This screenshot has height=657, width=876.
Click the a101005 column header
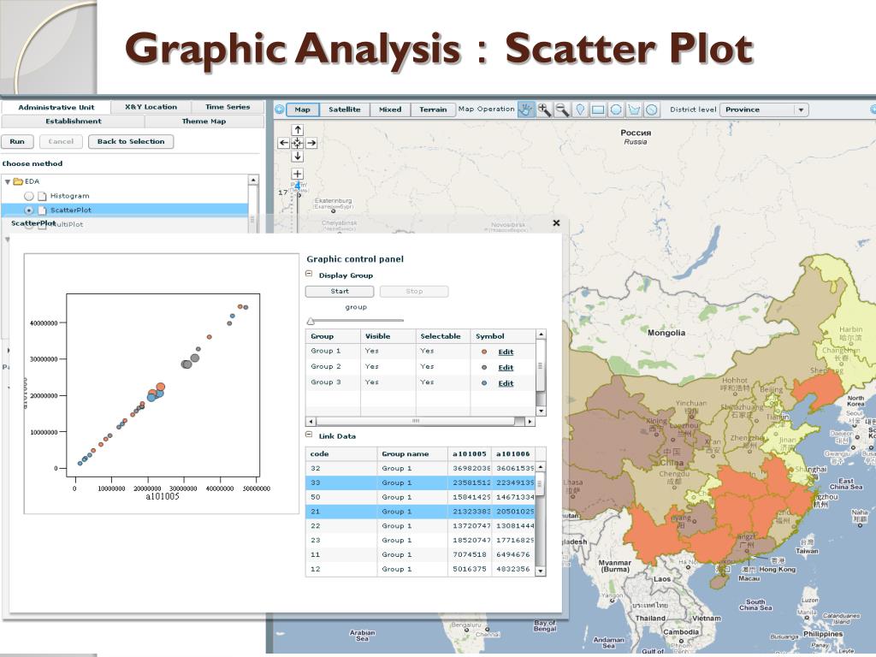pos(470,453)
